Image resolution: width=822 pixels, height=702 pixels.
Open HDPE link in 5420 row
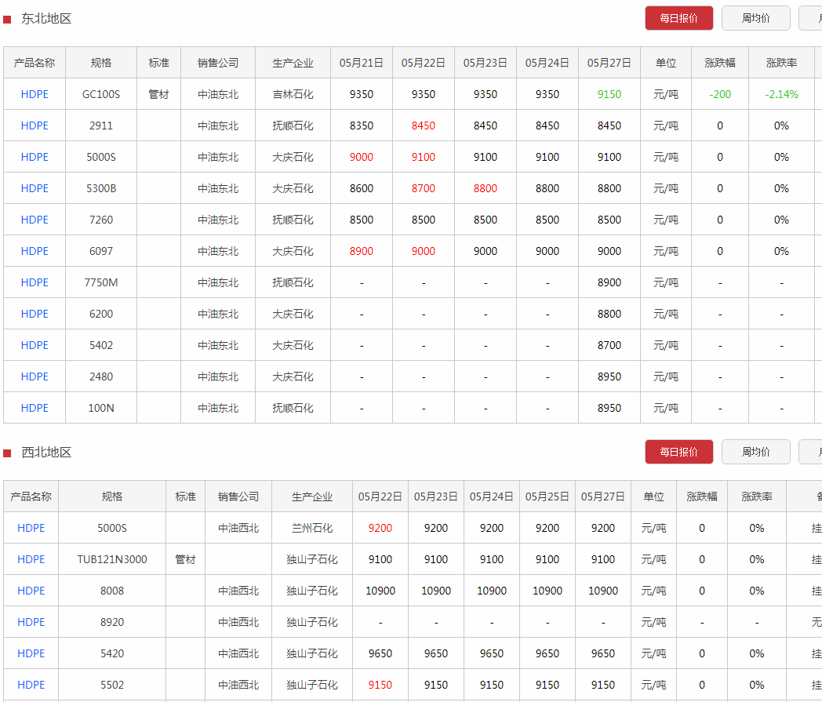click(31, 654)
